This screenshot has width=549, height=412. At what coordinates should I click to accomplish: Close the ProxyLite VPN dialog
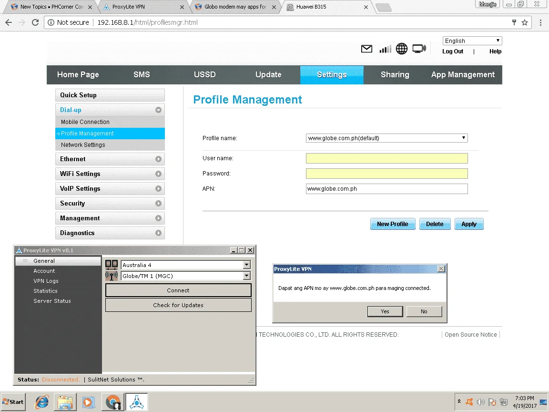click(441, 269)
